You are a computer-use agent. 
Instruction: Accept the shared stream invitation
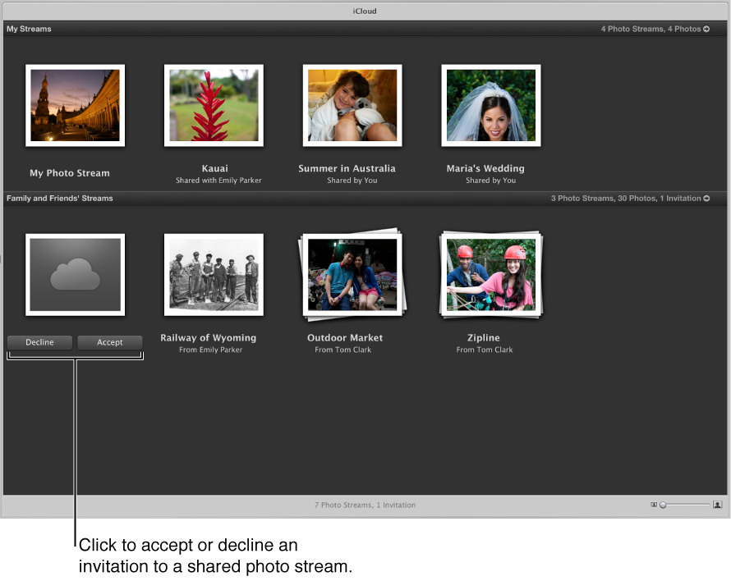click(109, 342)
